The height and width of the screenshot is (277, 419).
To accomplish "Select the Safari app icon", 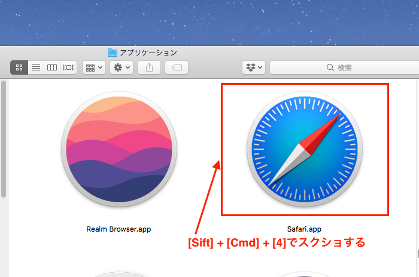I will [304, 149].
